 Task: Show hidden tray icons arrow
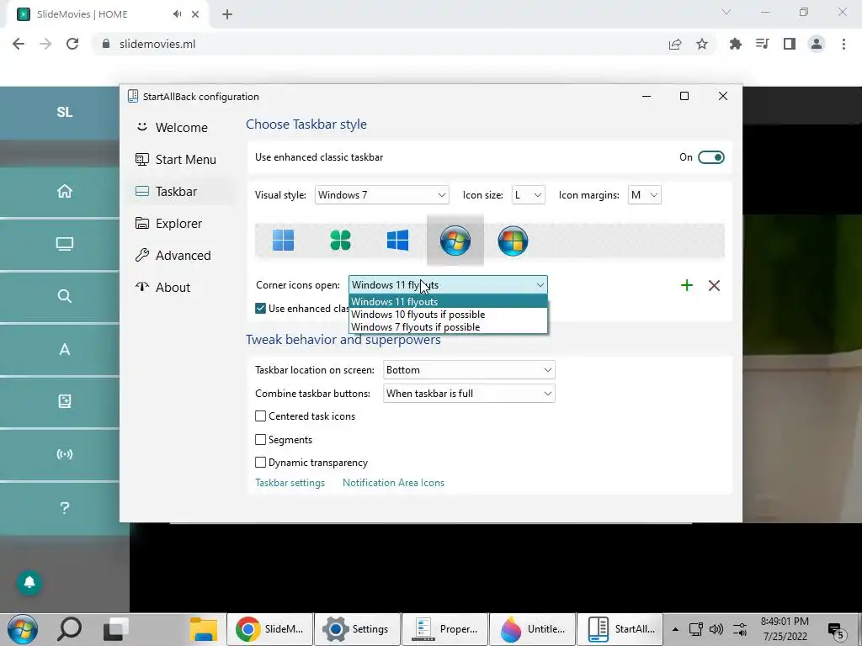[675, 629]
